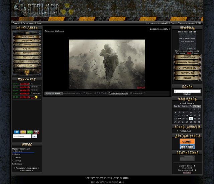Click 'Читать ЛС' button

click(187, 73)
